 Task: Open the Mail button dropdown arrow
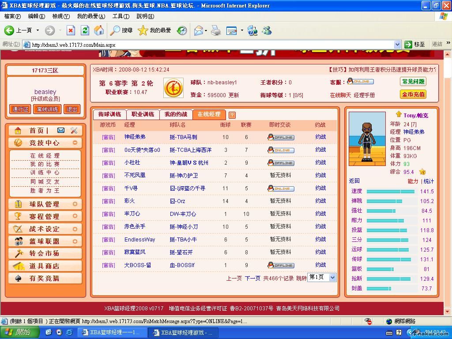tap(206, 30)
